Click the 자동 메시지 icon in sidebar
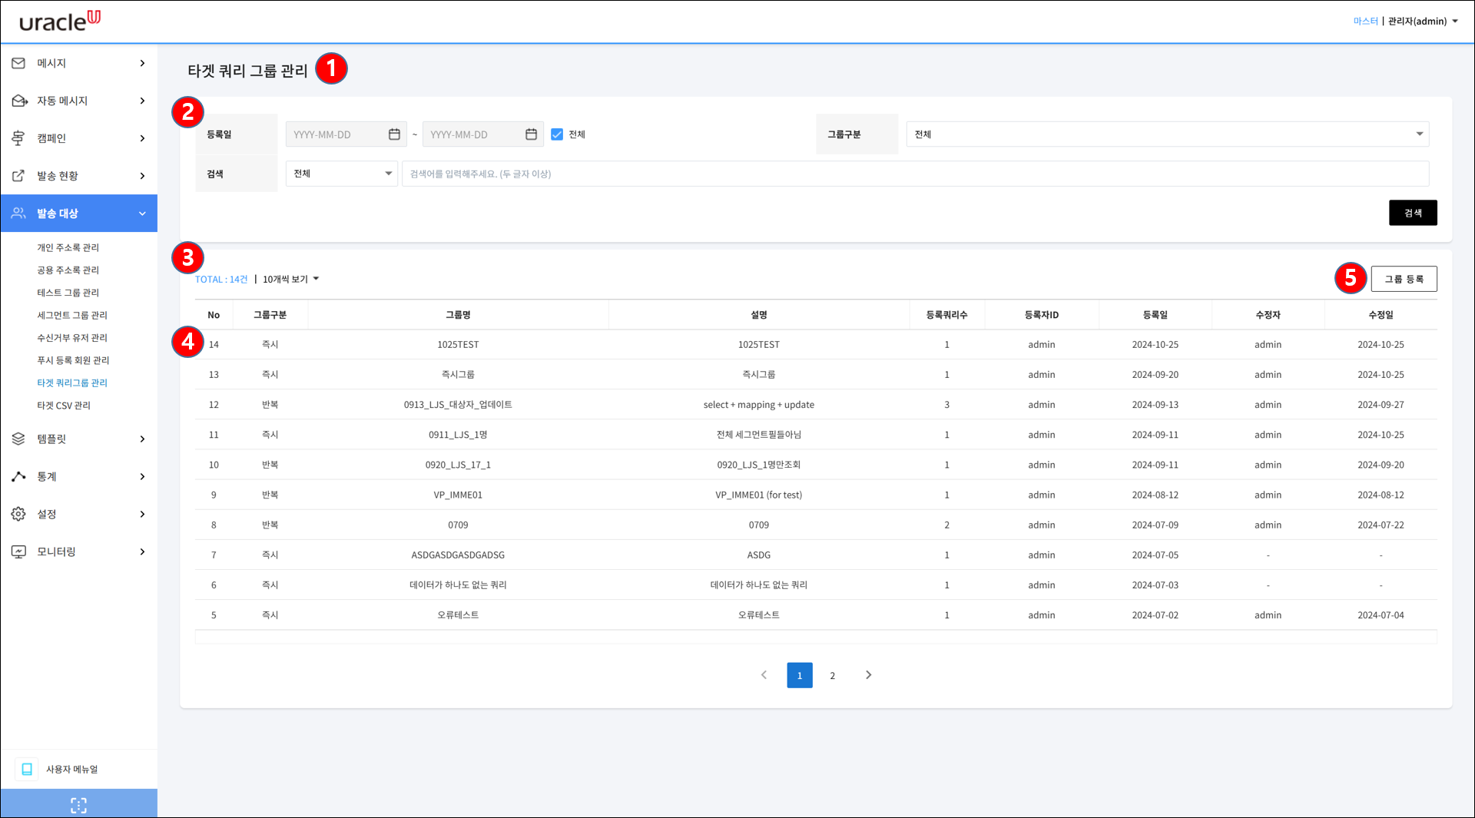 point(19,101)
